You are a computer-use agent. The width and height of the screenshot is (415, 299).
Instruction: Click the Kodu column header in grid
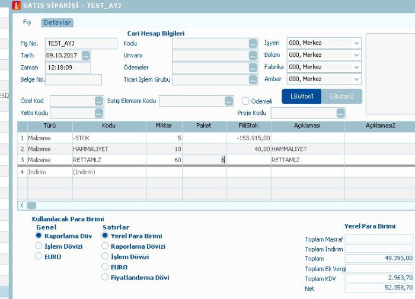point(109,126)
